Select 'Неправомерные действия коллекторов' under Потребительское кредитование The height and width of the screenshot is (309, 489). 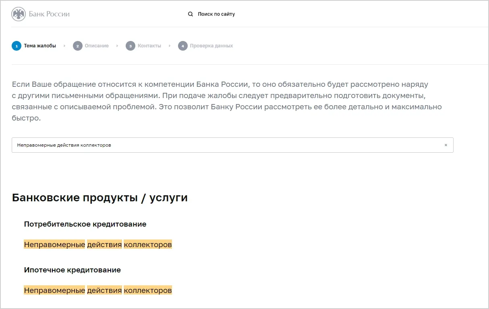pos(98,244)
